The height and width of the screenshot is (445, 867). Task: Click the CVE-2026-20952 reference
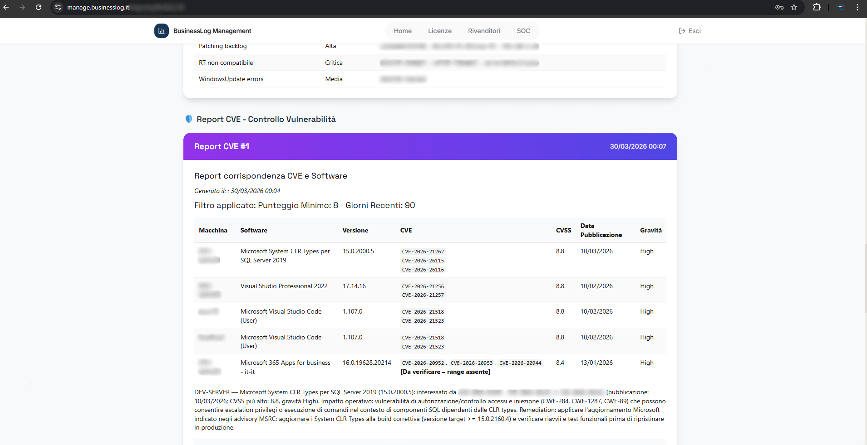point(423,363)
